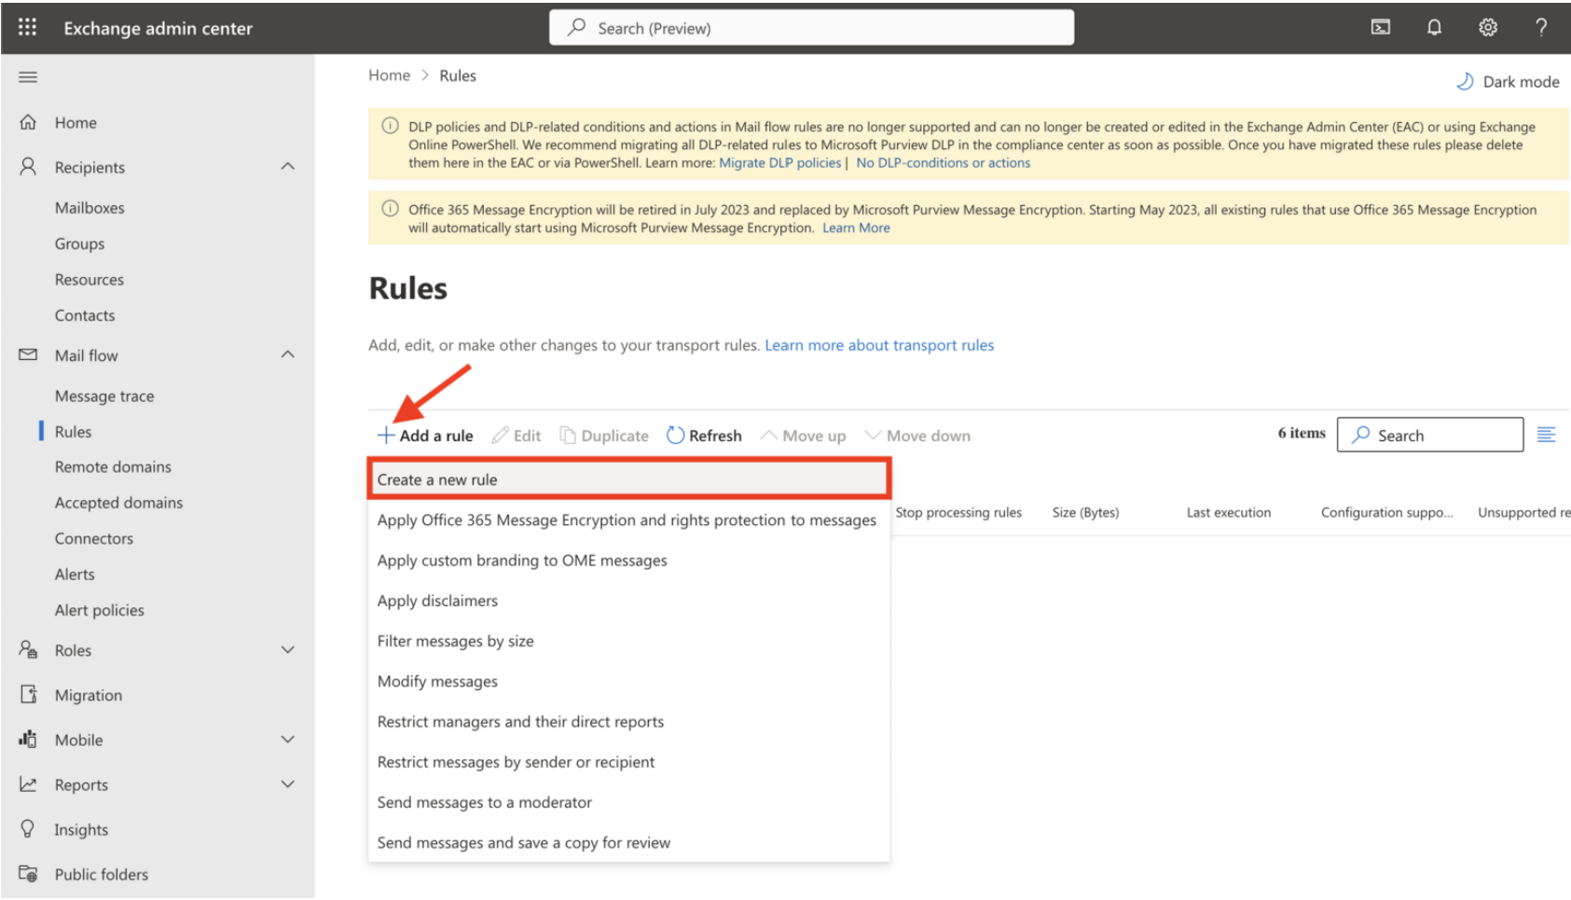1571x900 pixels.
Task: Collapse the Mail flow section
Action: [x=288, y=354]
